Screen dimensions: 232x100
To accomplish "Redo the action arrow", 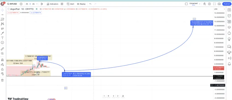I will pos(95,4).
